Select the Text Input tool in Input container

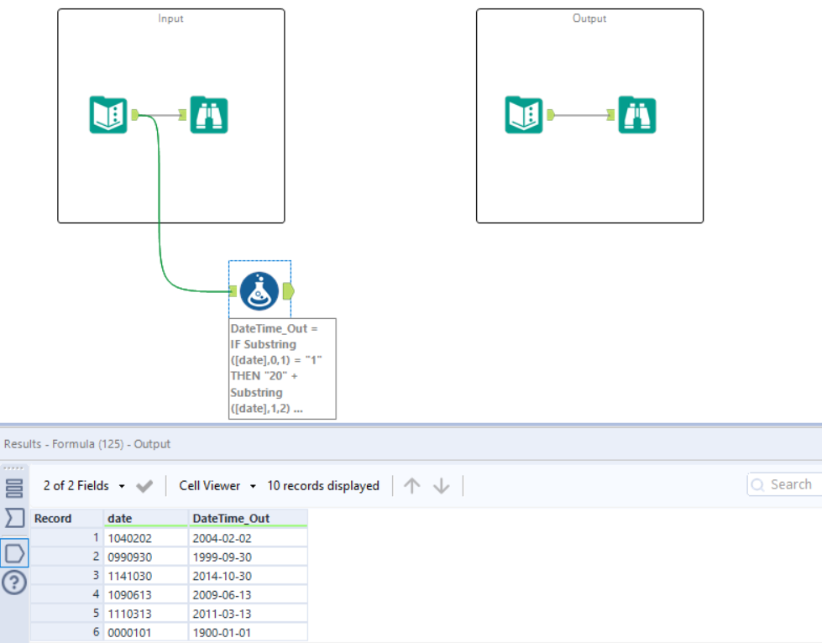click(x=108, y=115)
